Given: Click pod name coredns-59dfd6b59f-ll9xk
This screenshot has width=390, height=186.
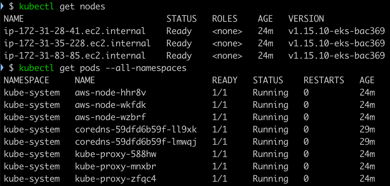Looking at the screenshot, I should [x=136, y=130].
